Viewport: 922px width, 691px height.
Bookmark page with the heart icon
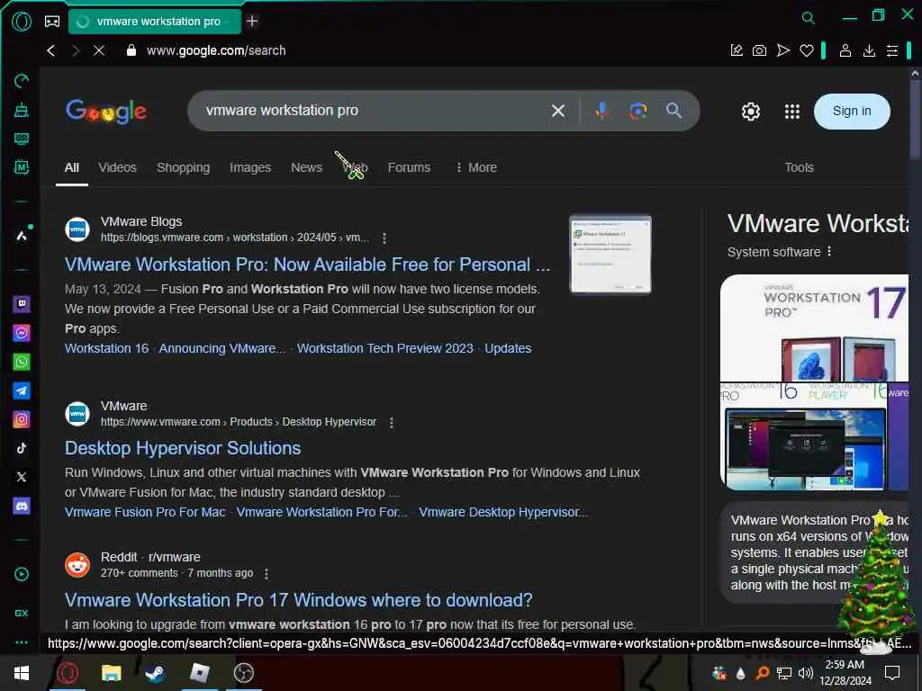click(806, 50)
